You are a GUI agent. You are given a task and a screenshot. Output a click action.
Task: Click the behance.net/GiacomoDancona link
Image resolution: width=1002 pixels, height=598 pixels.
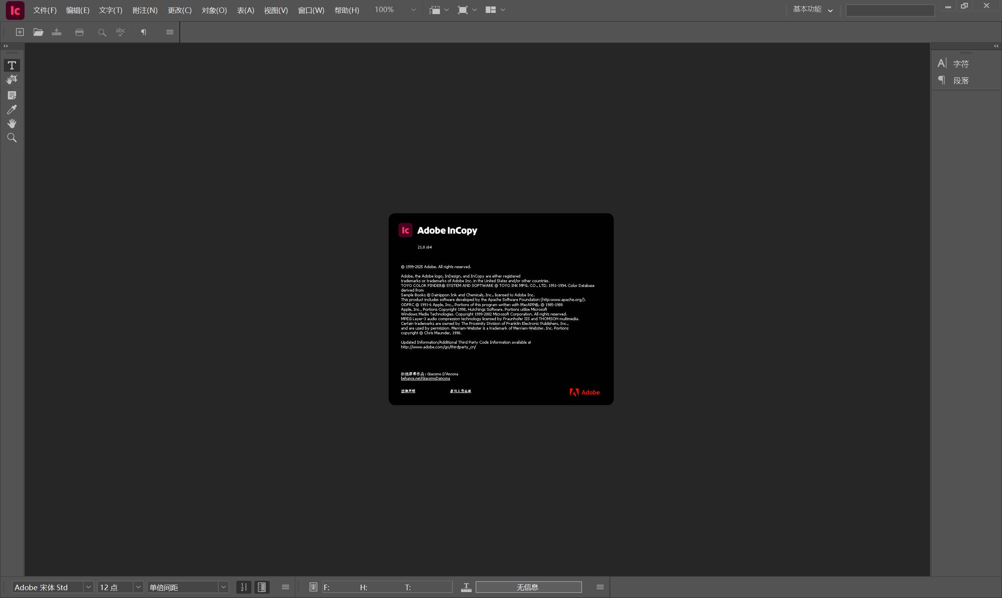[x=425, y=378]
